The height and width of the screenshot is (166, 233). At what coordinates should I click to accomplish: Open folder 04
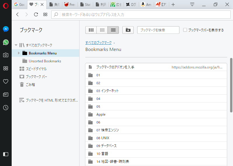[156, 99]
